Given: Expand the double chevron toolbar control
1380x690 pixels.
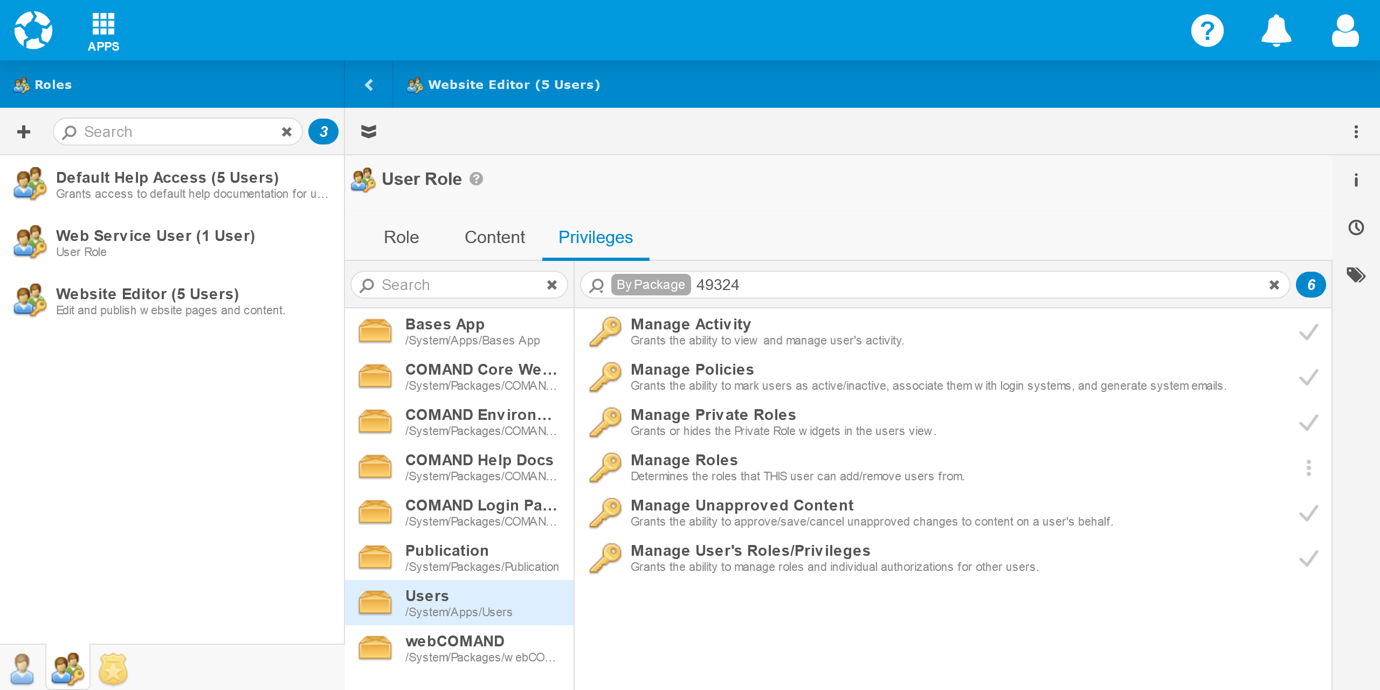Looking at the screenshot, I should pos(369,132).
